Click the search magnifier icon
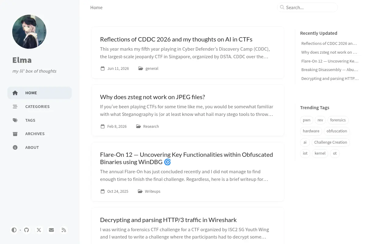Viewport: 366px width, 244px height. 282,7
